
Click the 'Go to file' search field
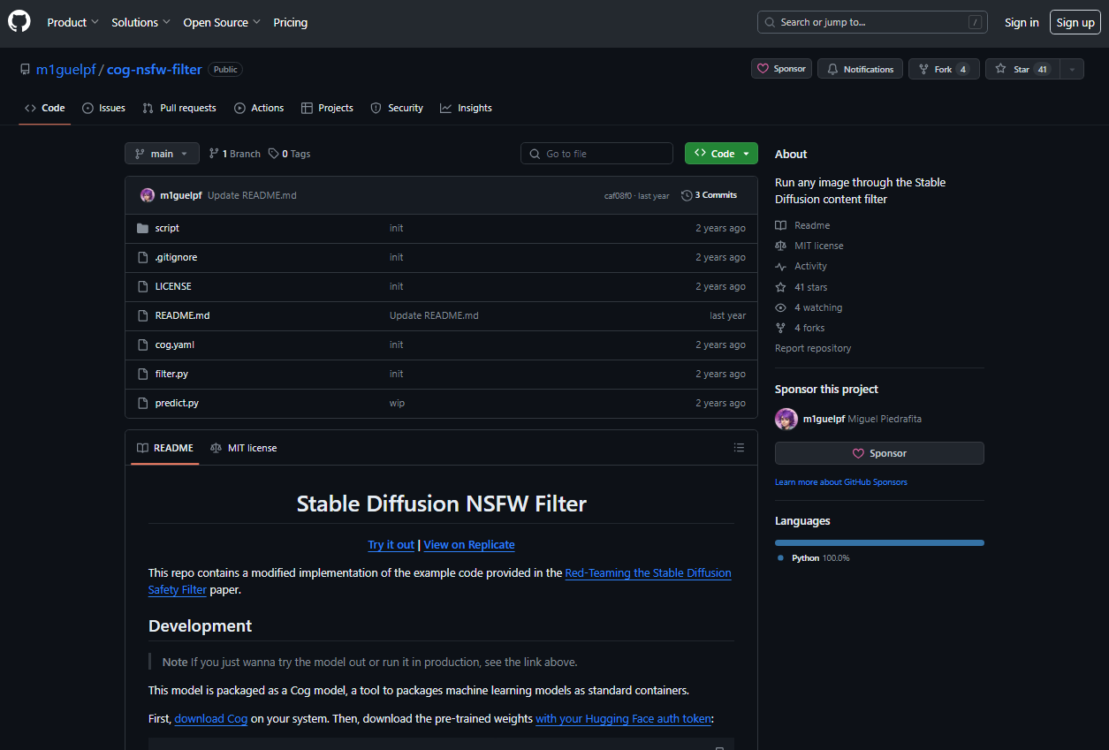pyautogui.click(x=596, y=154)
